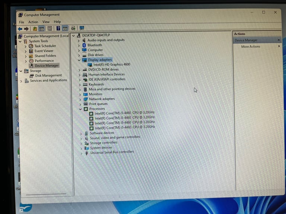Expand Services and Applications node
This screenshot has width=286, height=214.
pyautogui.click(x=21, y=81)
